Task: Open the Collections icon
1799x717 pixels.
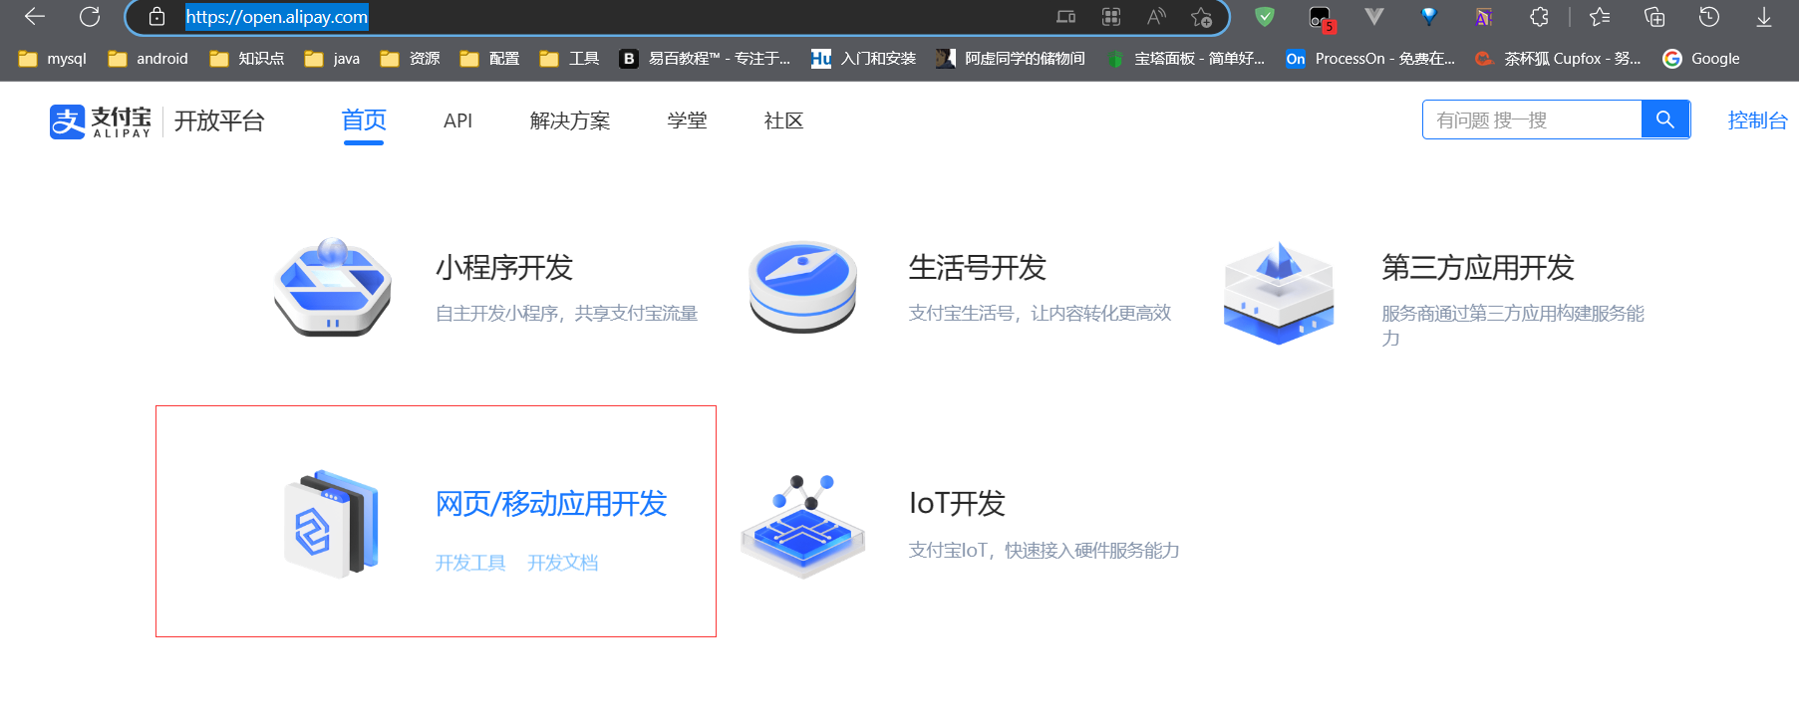Action: pyautogui.click(x=1654, y=17)
